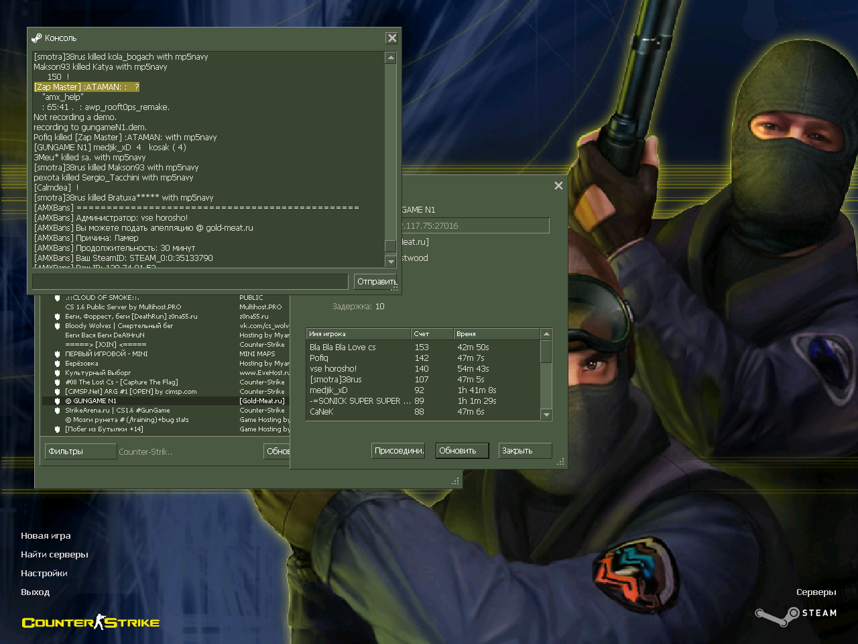Click the [Gold-Meat.ru] cell in the GUNGAME N1 row
Image resolution: width=858 pixels, height=644 pixels.
coord(262,401)
